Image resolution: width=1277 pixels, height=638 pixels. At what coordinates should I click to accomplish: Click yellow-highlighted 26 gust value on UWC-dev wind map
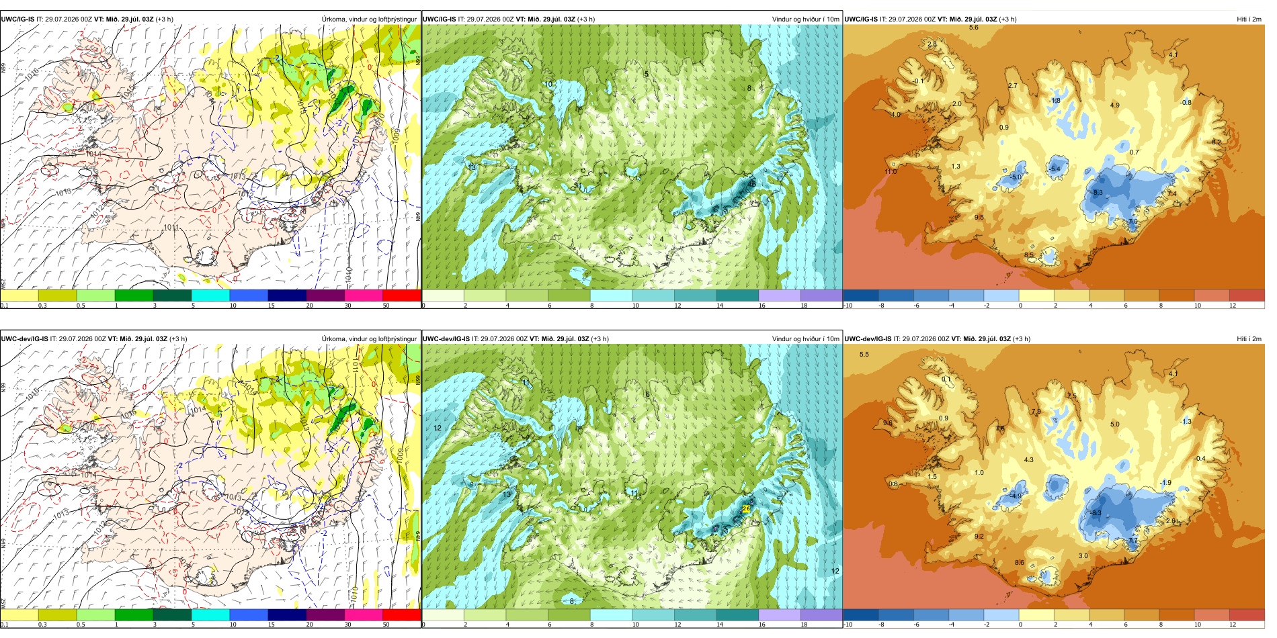pyautogui.click(x=746, y=509)
